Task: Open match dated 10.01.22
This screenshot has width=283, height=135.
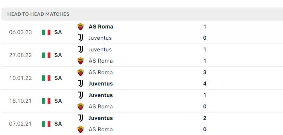Action: pyautogui.click(x=142, y=78)
